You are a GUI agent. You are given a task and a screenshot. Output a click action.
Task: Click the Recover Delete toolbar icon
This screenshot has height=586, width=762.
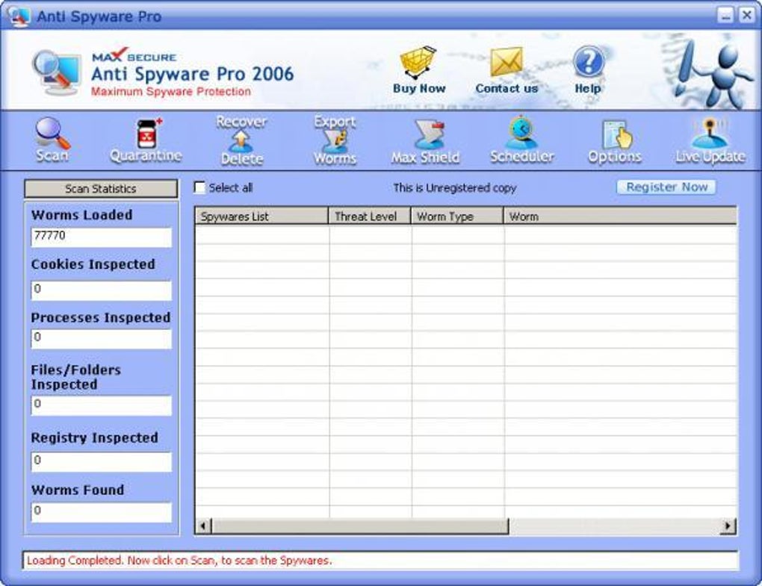pos(241,140)
